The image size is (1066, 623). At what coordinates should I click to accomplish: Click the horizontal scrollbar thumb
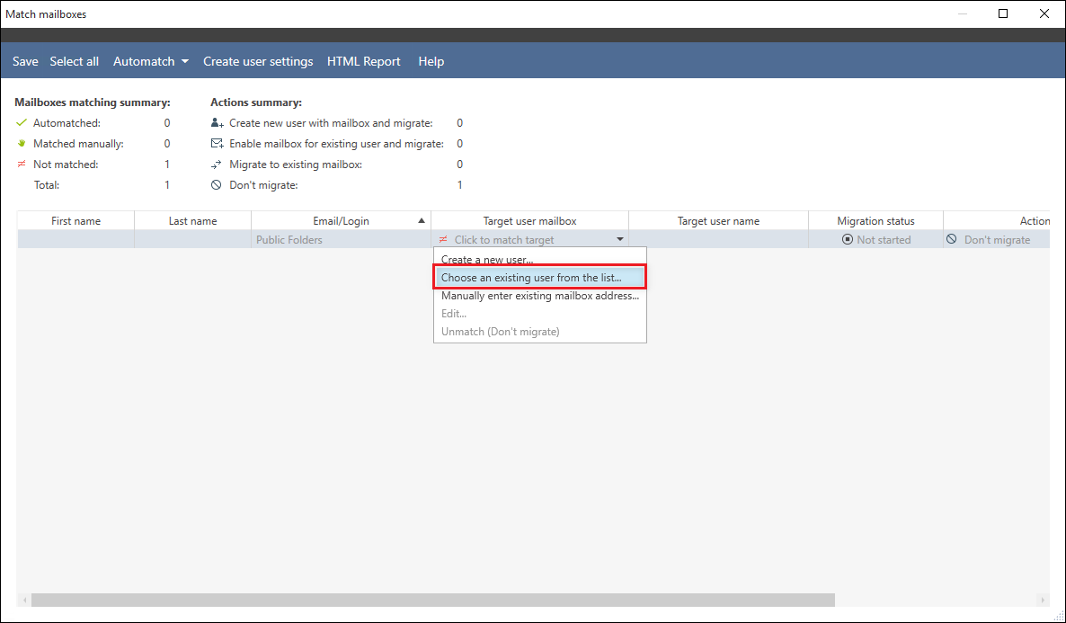(x=433, y=600)
